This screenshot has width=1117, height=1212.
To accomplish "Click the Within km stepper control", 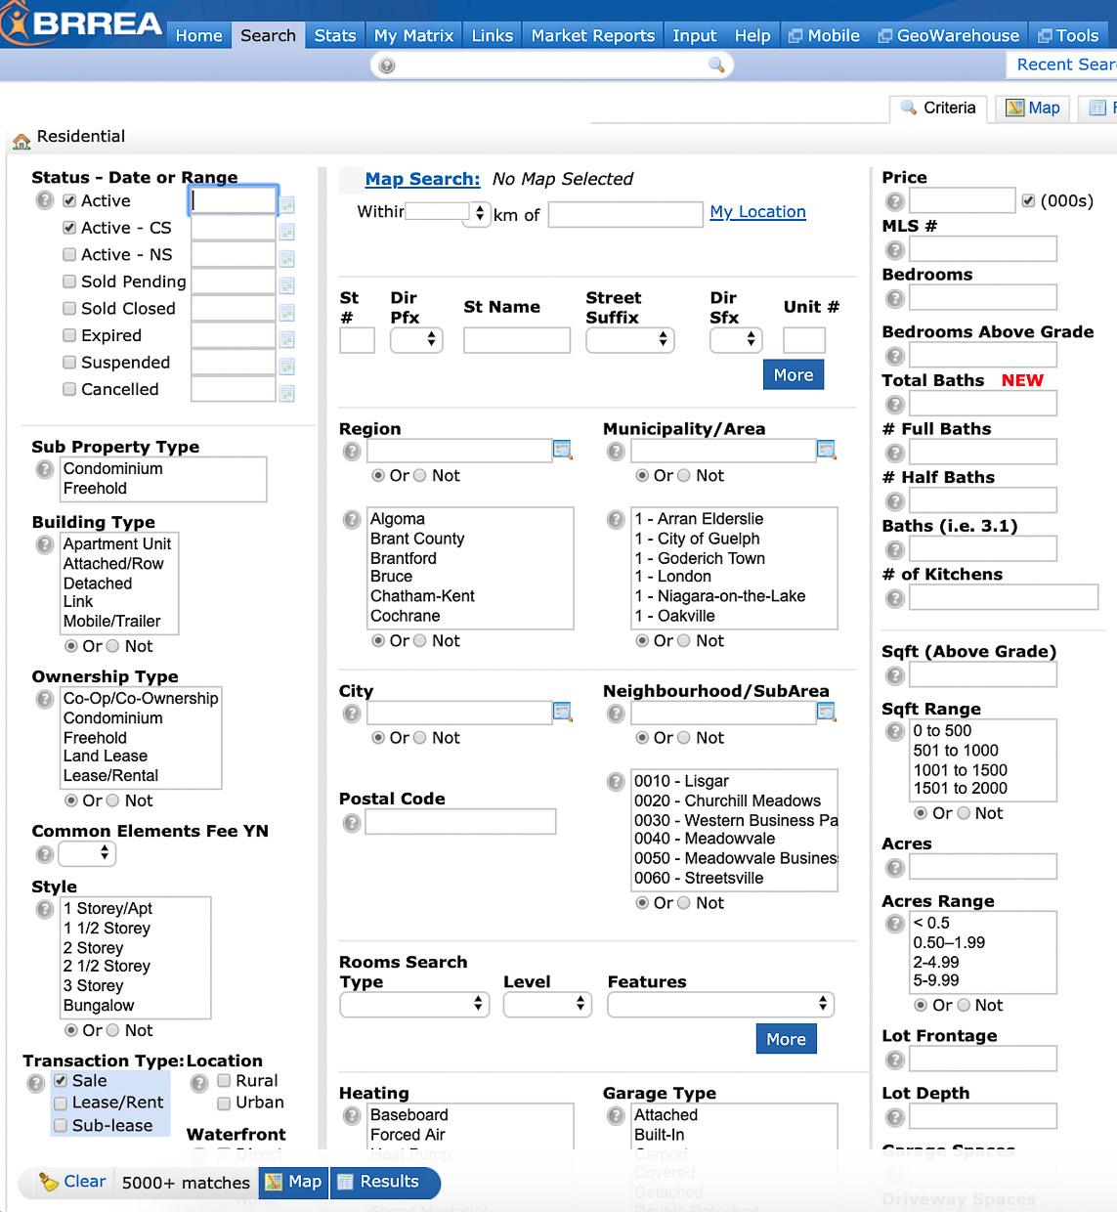I will pos(479,213).
